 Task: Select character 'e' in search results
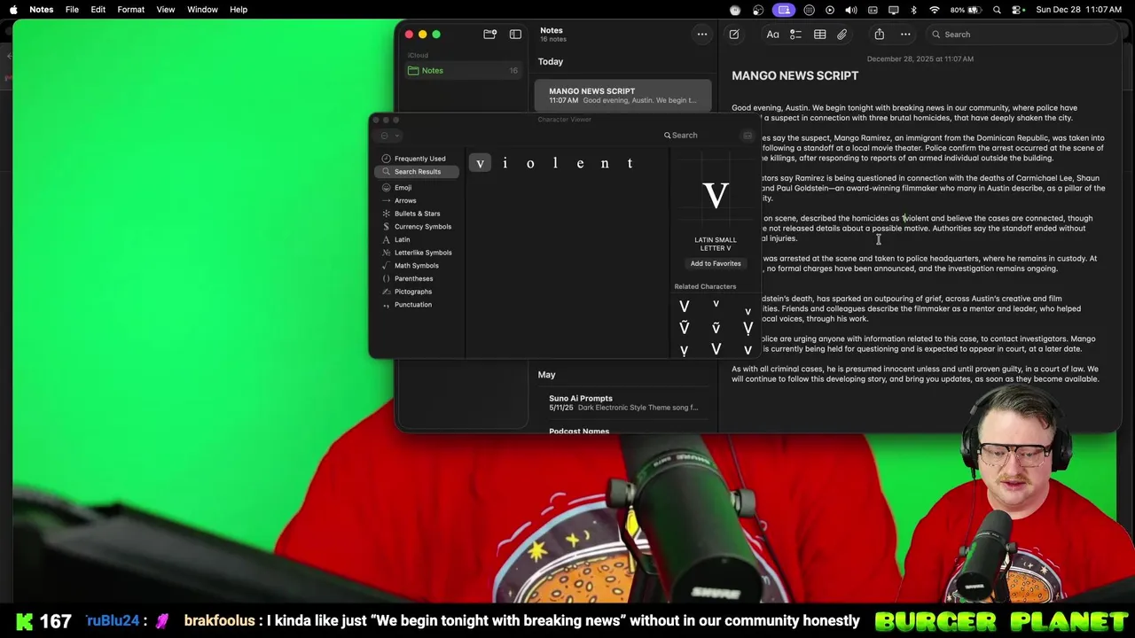point(580,163)
